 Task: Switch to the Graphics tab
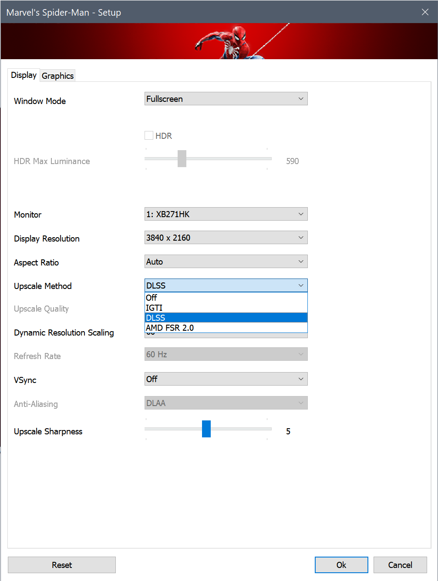point(57,76)
